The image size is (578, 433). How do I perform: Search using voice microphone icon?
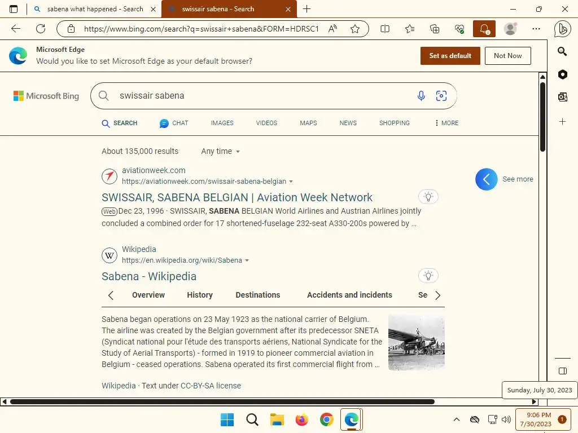click(421, 96)
